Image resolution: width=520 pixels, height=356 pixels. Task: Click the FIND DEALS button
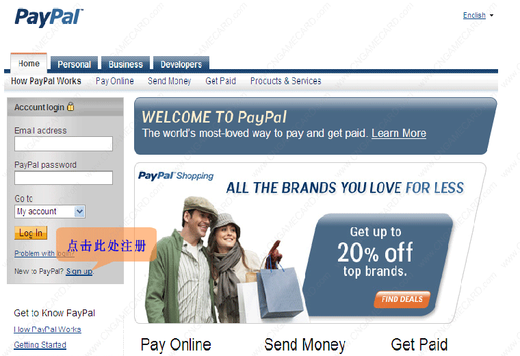[x=402, y=299]
